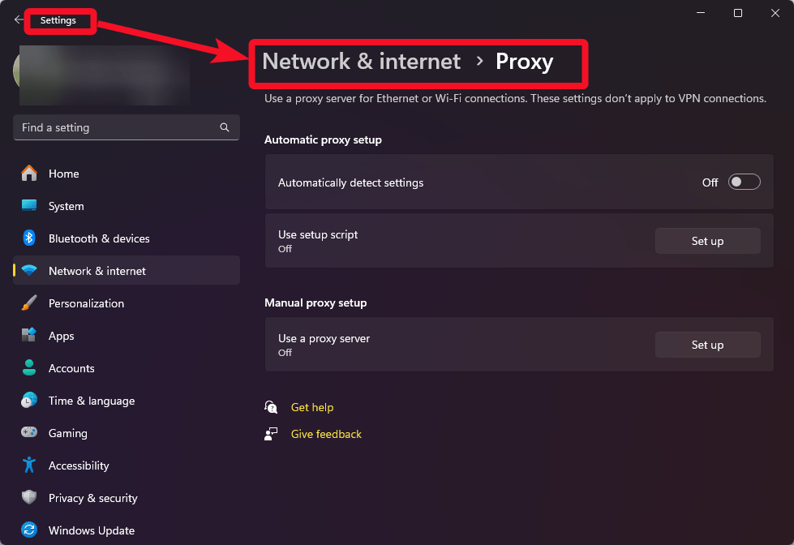Screen dimensions: 794x545
Task: Go to Accounts settings category
Action: coord(71,368)
